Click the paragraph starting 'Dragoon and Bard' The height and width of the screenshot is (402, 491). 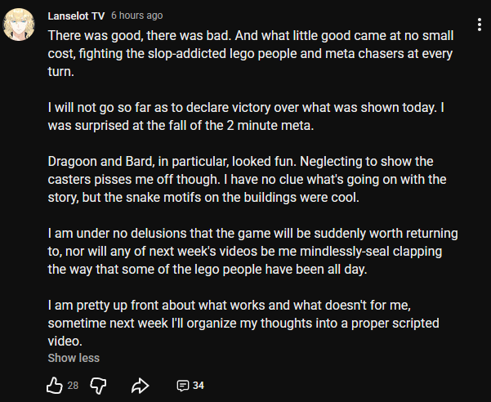[x=247, y=180]
